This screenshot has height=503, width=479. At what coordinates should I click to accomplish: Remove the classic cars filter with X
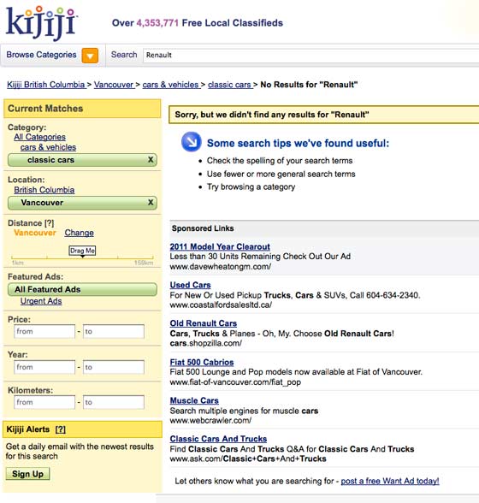pos(151,159)
